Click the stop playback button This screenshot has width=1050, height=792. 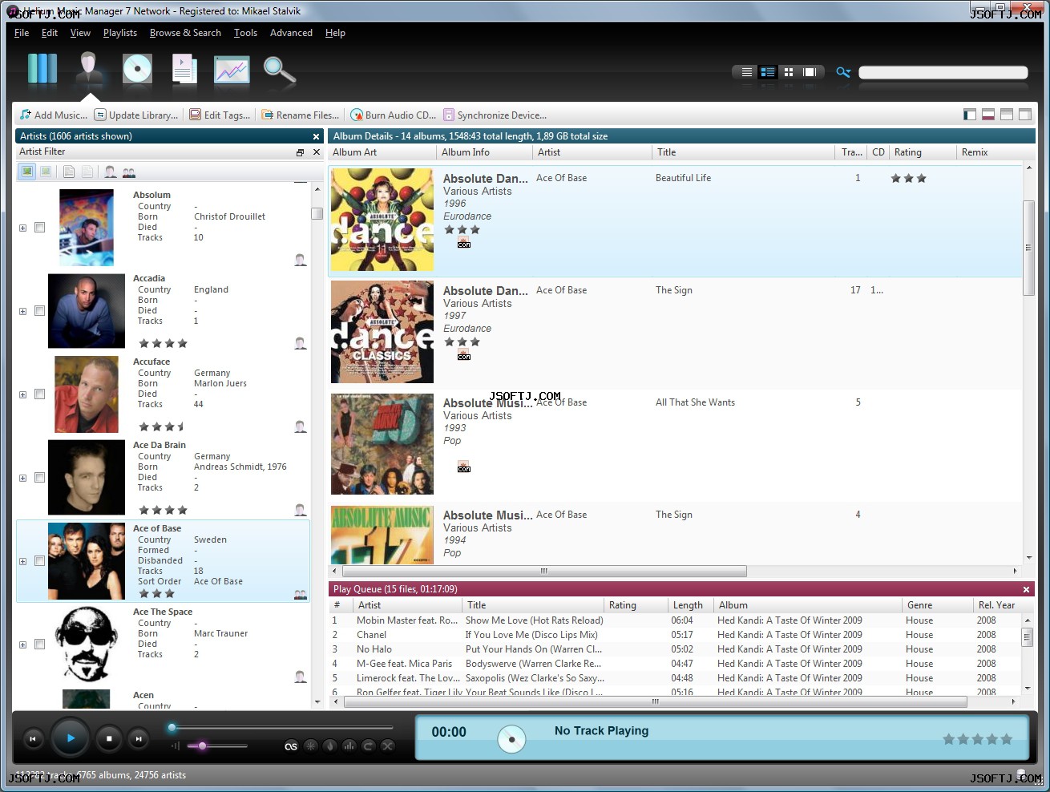click(109, 738)
